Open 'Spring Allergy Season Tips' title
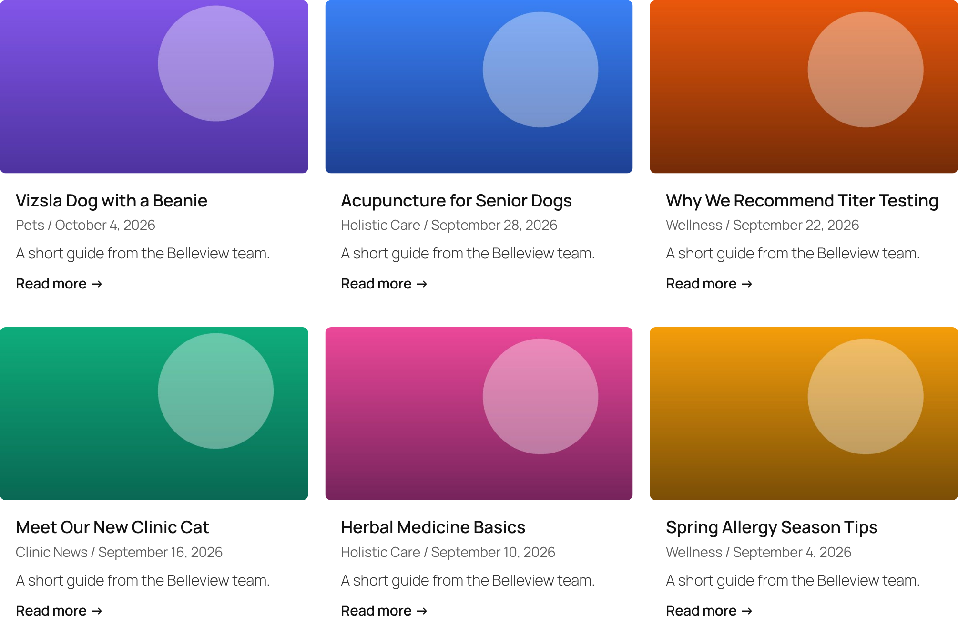 (772, 527)
